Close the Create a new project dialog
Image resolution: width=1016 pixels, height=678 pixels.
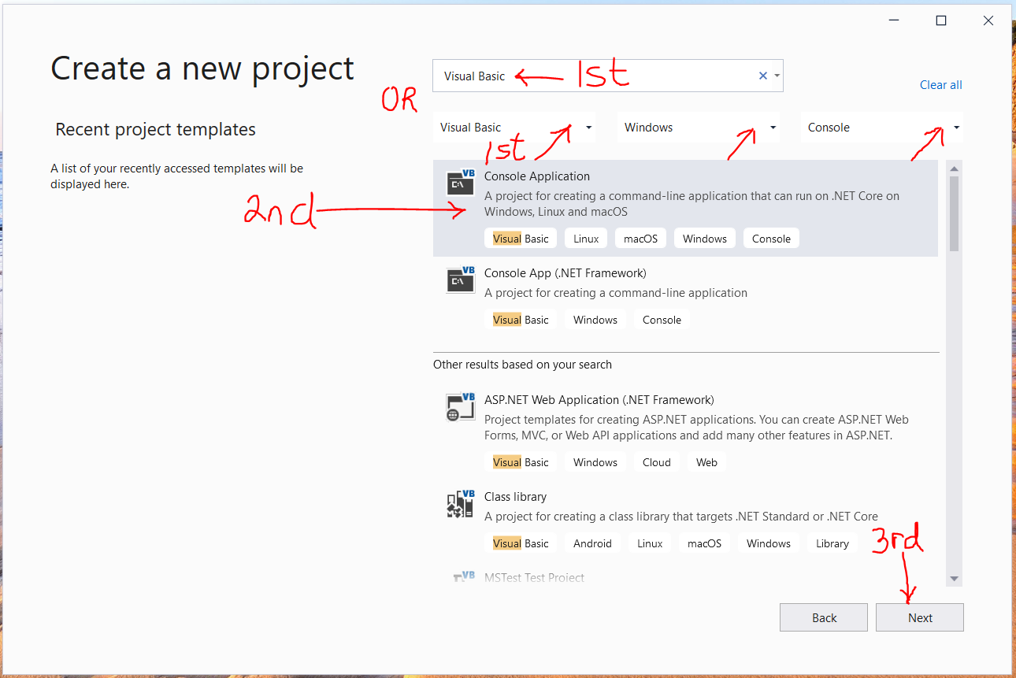(988, 21)
